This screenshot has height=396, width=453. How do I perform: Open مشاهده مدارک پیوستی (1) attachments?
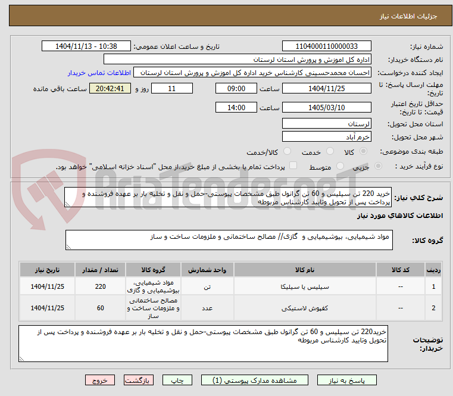click(x=255, y=380)
